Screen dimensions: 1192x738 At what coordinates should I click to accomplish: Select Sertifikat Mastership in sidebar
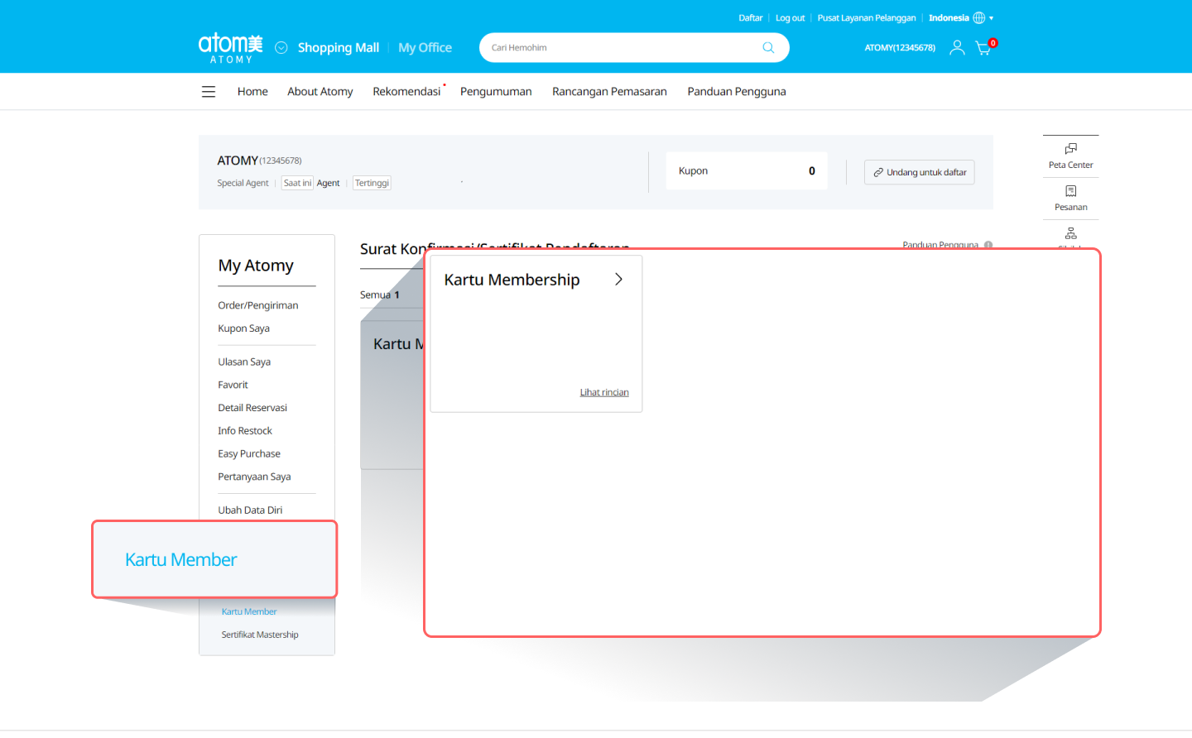[260, 635]
